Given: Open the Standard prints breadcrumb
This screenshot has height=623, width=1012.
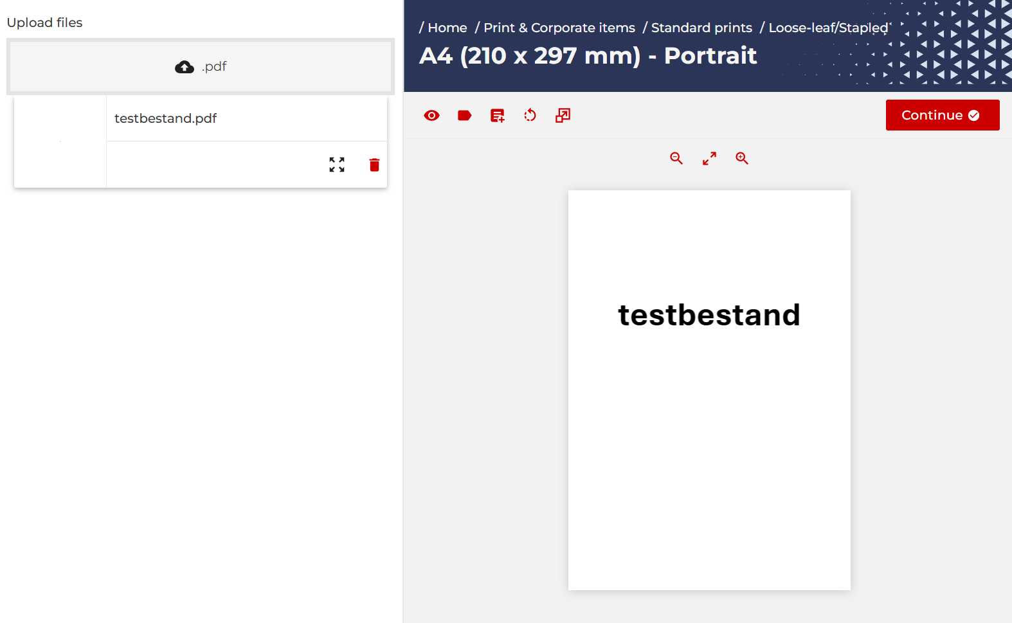Looking at the screenshot, I should [701, 28].
